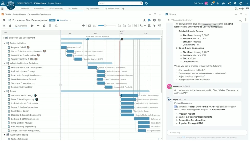The height and width of the screenshot is (141, 250).
Task: Click the To Do status badge
Action: pos(52,20)
